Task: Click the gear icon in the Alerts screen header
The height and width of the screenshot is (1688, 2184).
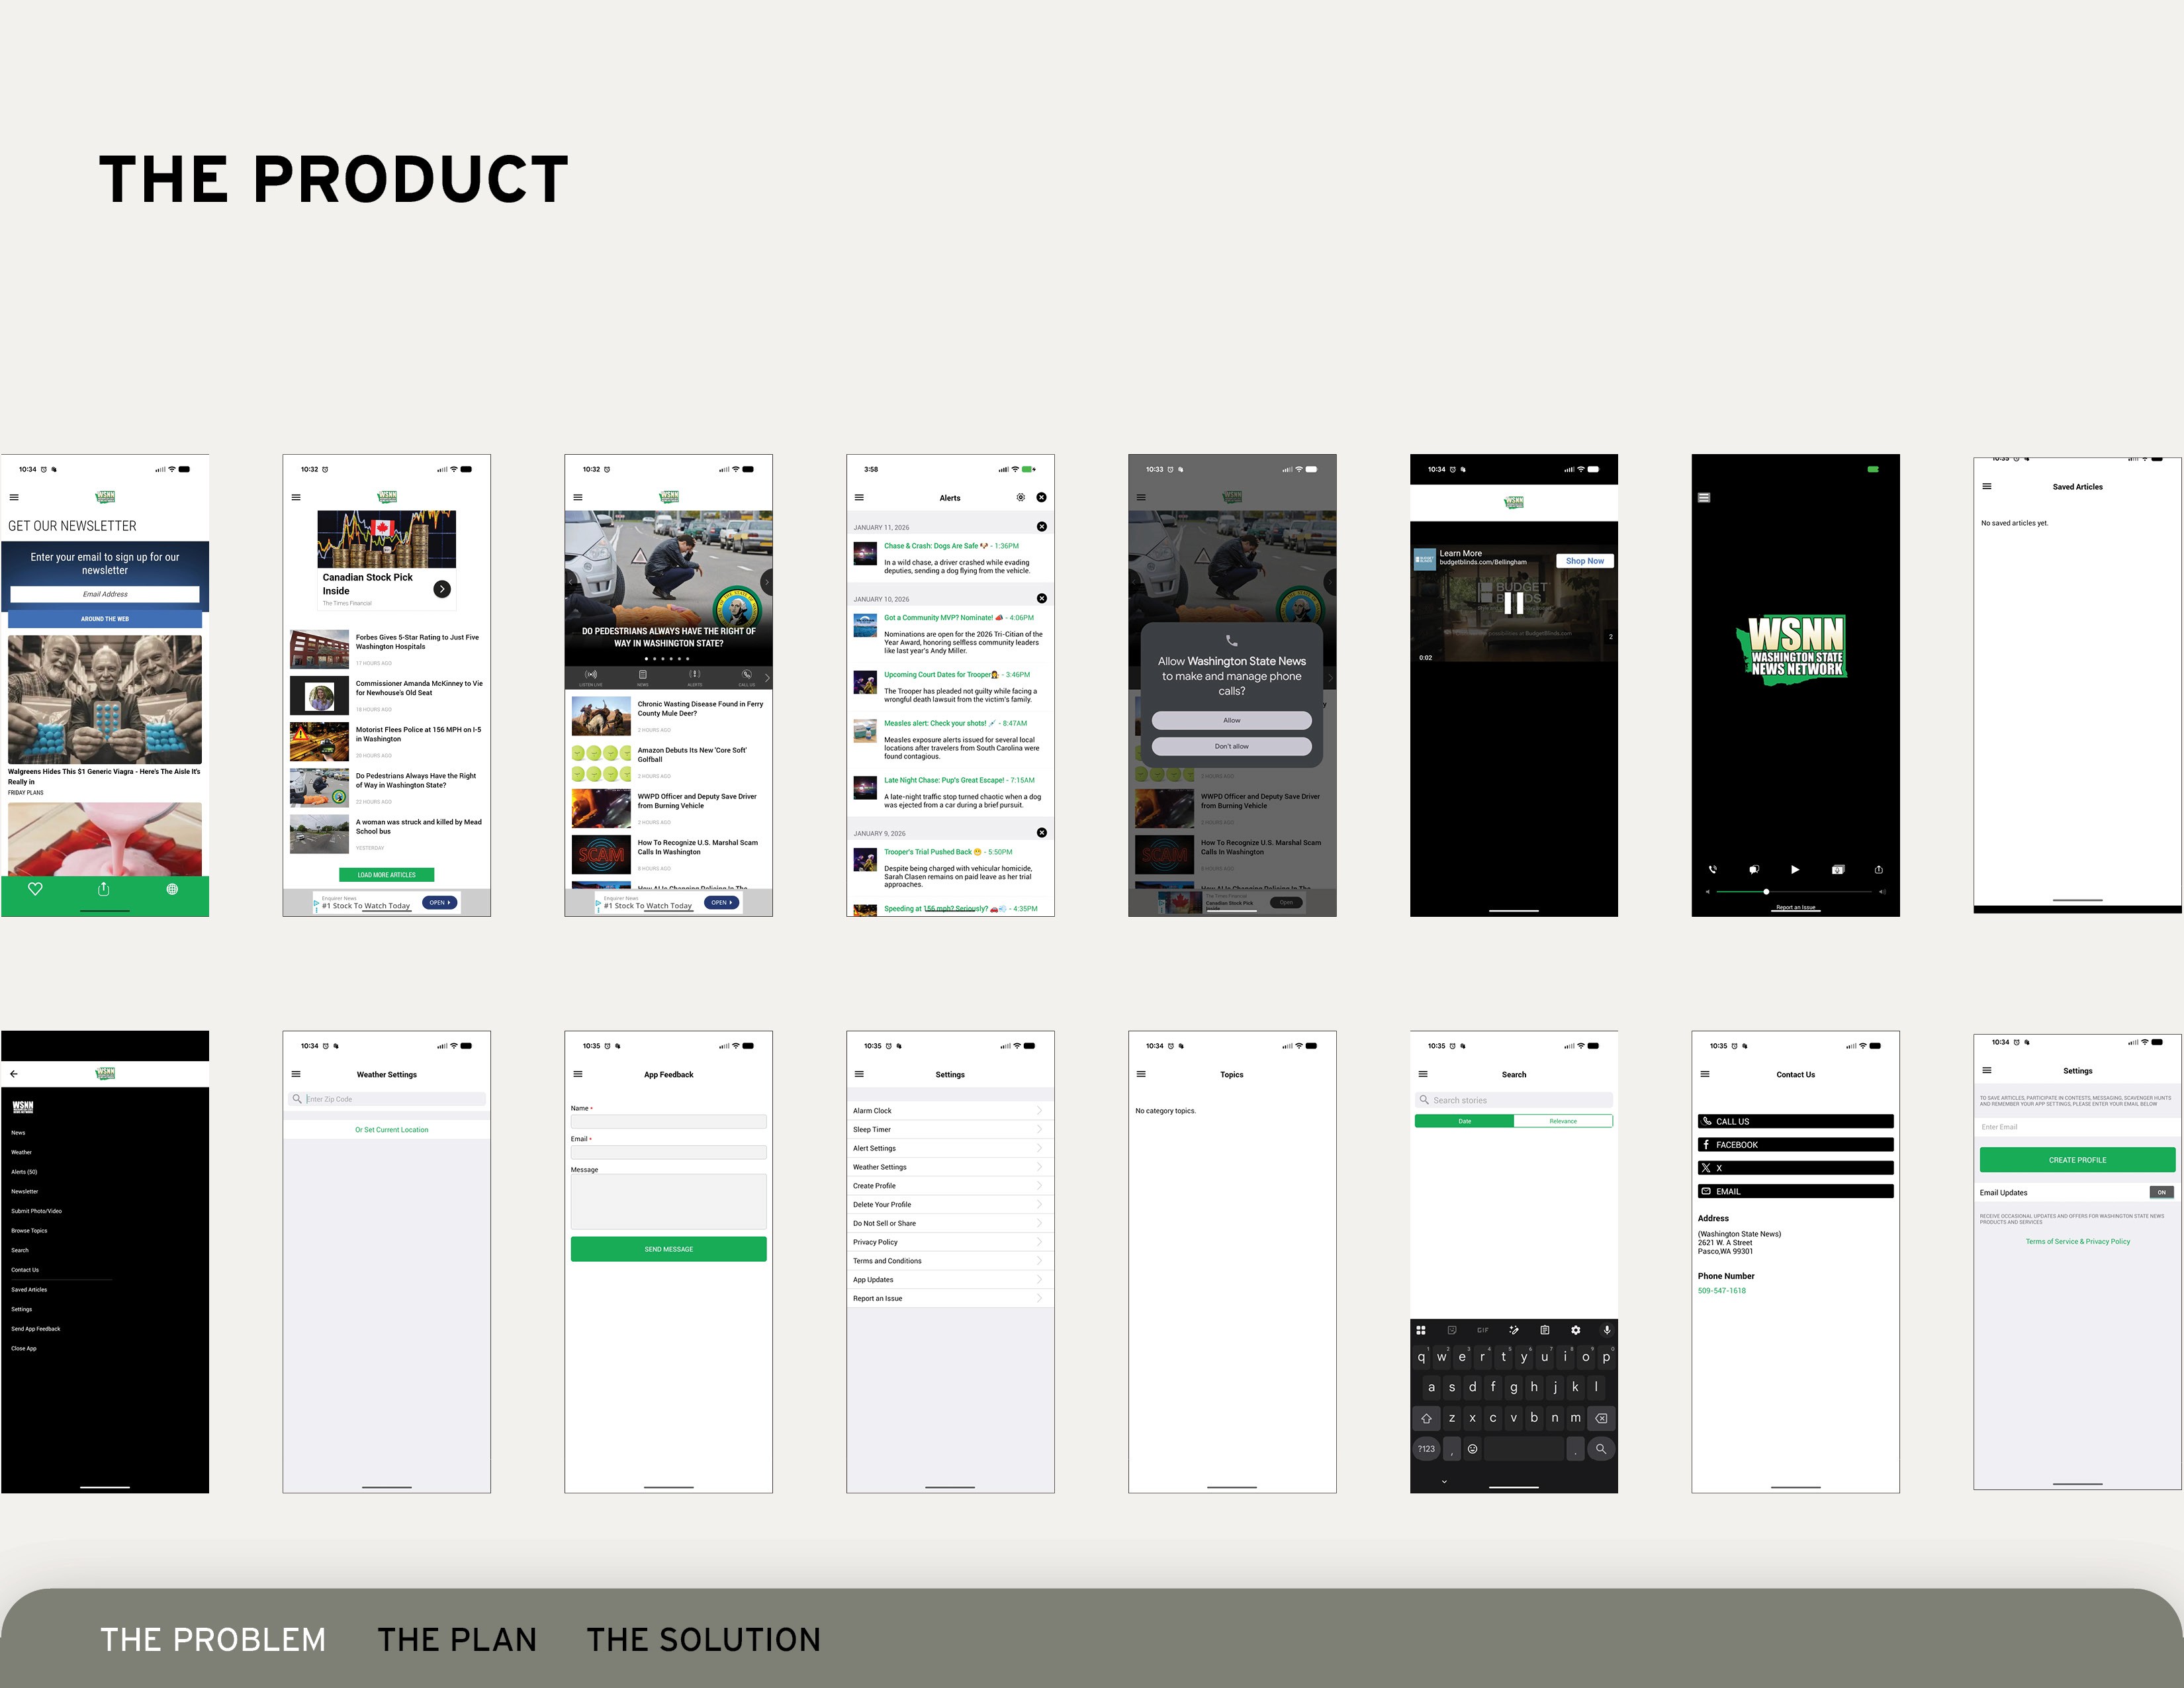Action: point(1020,497)
